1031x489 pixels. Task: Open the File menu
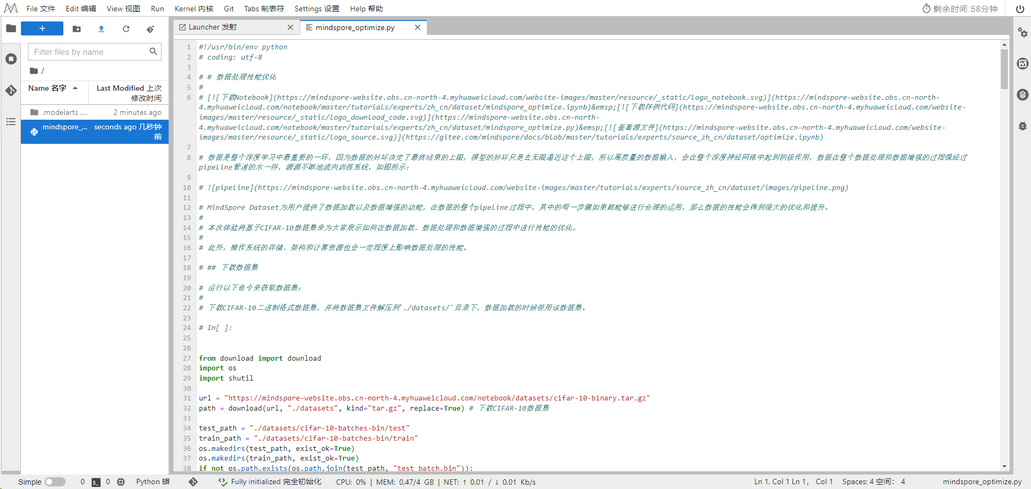[x=41, y=9]
